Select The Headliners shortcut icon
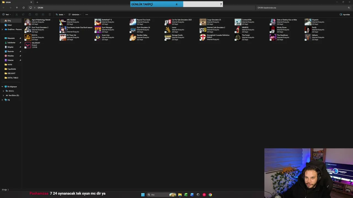The image size is (353, 198). (x=273, y=37)
